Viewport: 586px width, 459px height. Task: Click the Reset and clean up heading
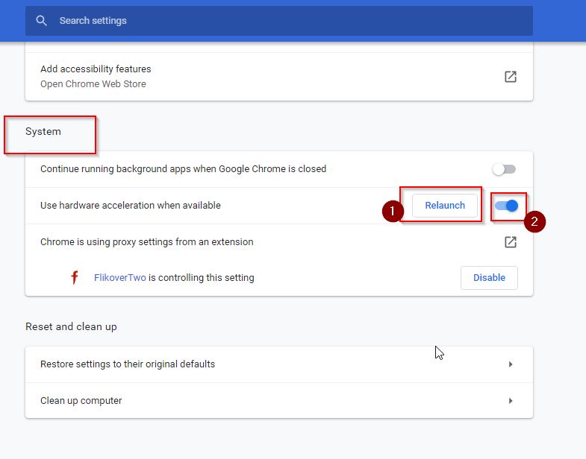click(x=71, y=326)
